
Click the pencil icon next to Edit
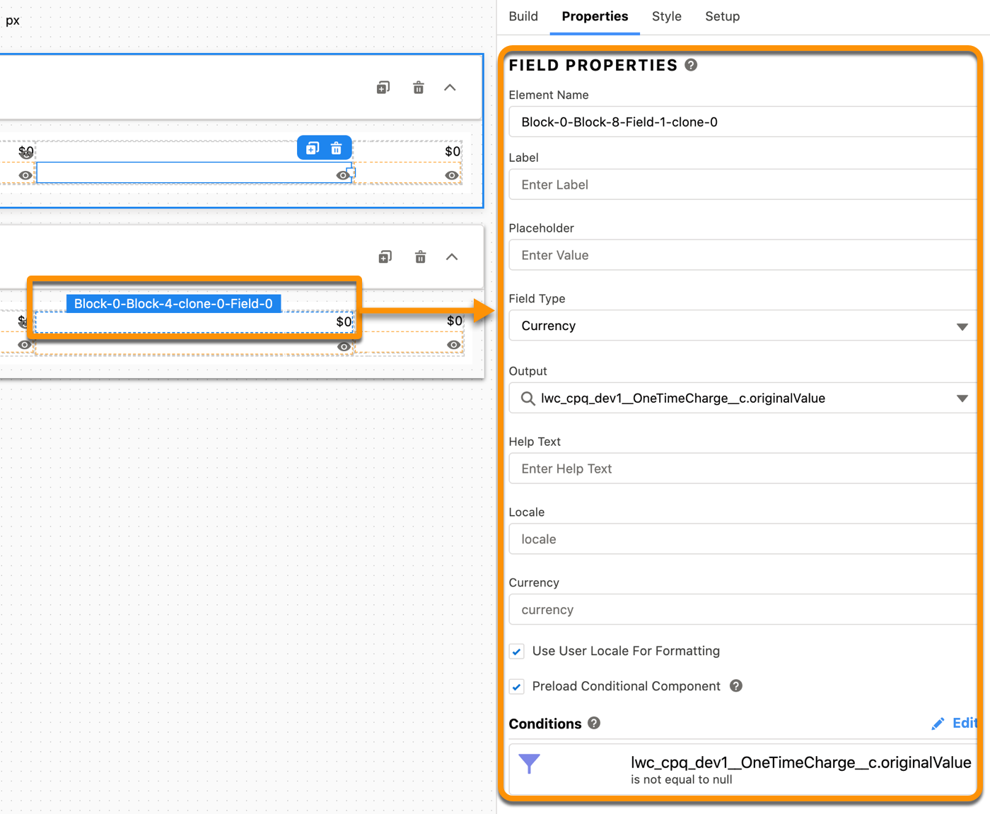click(x=938, y=724)
